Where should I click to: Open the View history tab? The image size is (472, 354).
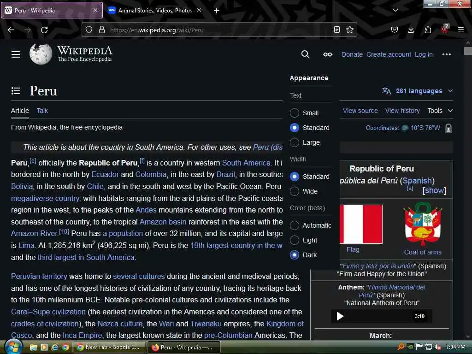[x=402, y=111]
